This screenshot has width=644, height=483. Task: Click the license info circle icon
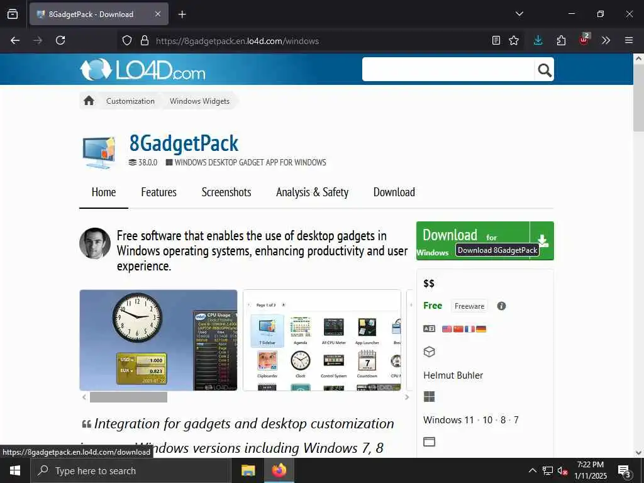click(501, 306)
